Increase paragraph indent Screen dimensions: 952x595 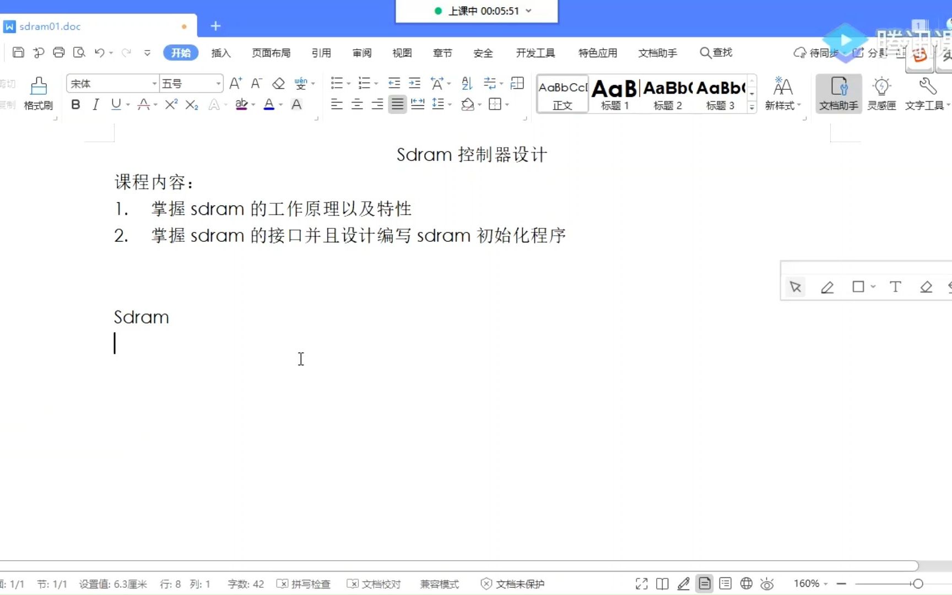point(414,83)
